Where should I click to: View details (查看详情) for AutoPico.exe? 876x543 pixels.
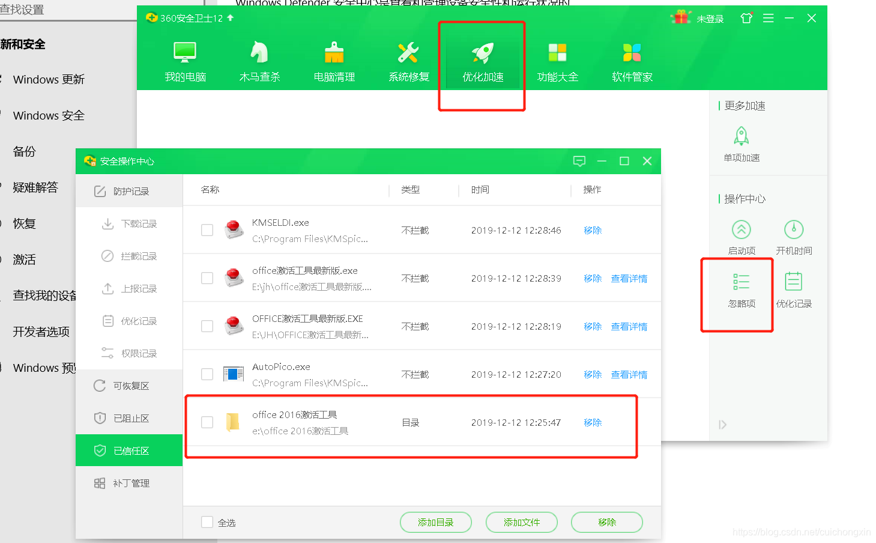[629, 375]
